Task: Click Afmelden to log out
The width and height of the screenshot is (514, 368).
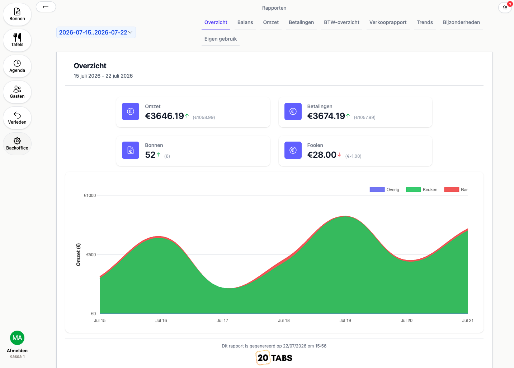Action: click(x=17, y=351)
